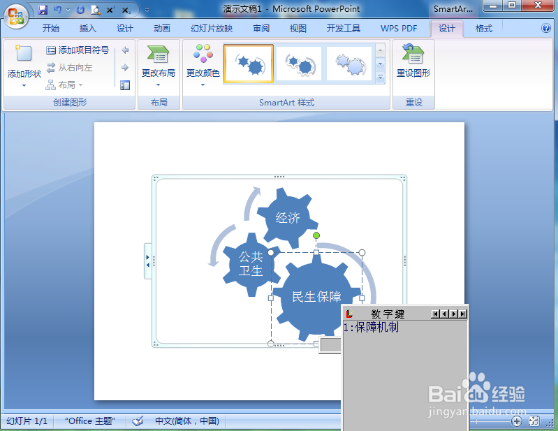Click "Office 主题" in status bar

pyautogui.click(x=89, y=421)
